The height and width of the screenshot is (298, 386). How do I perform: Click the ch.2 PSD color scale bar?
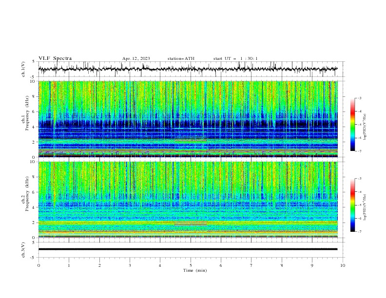[352, 205]
